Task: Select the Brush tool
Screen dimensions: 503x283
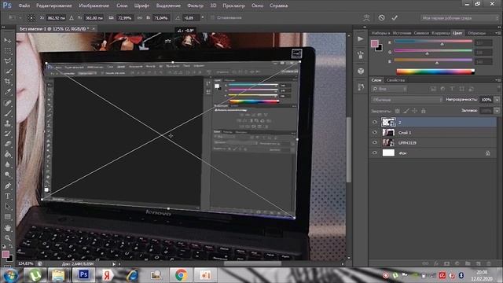Action: coord(8,113)
